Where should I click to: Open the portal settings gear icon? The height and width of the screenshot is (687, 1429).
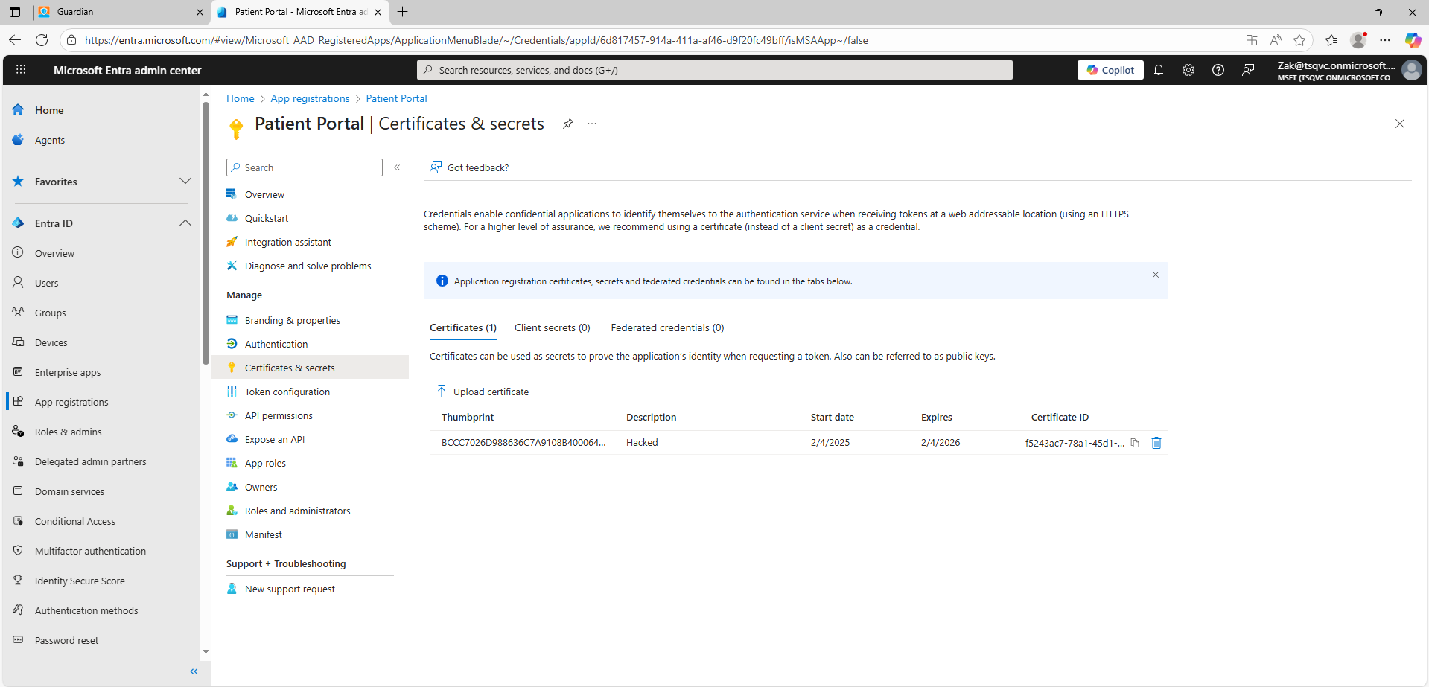1188,70
